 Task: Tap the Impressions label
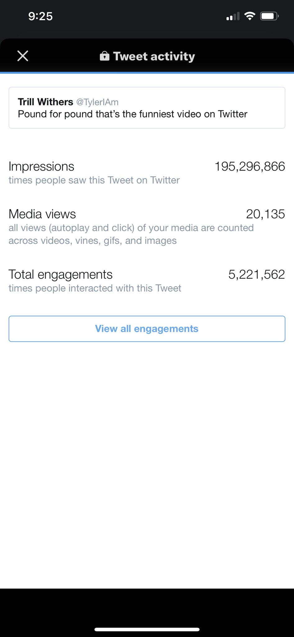(41, 166)
